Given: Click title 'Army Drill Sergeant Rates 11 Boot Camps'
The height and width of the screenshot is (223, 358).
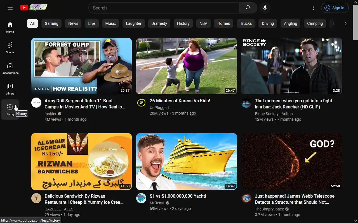Looking at the screenshot, I should [x=85, y=104].
